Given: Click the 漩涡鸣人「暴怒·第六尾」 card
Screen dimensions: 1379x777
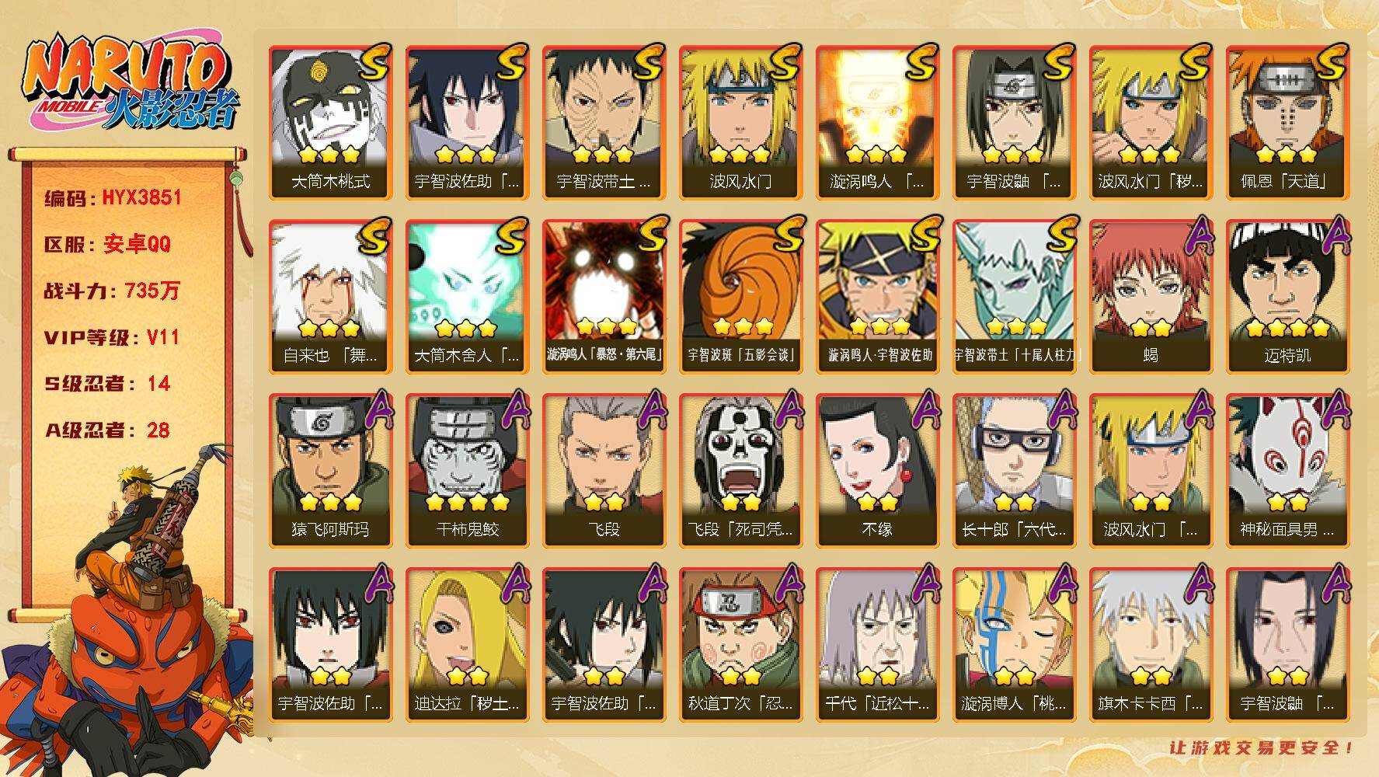Looking at the screenshot, I should coord(604,297).
